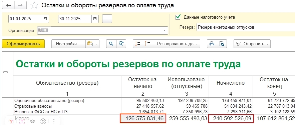Image resolution: width=295 pixels, height=126 pixels.
Task: Select total cell 240 592 526,09
Action: pyautogui.click(x=231, y=119)
